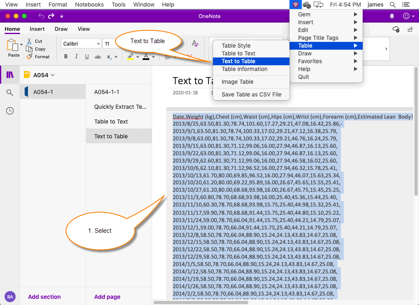Click the Undo arrow in title bar
This screenshot has width=419, height=305.
41,16
